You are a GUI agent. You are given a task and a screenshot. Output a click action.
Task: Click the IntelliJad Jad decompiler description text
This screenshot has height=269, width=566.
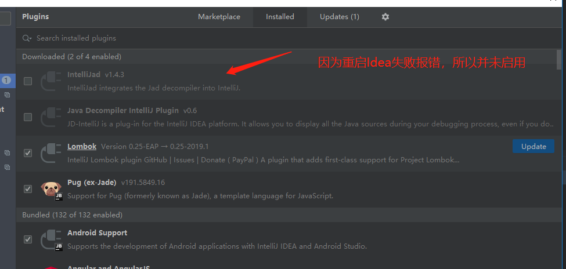[x=154, y=88]
